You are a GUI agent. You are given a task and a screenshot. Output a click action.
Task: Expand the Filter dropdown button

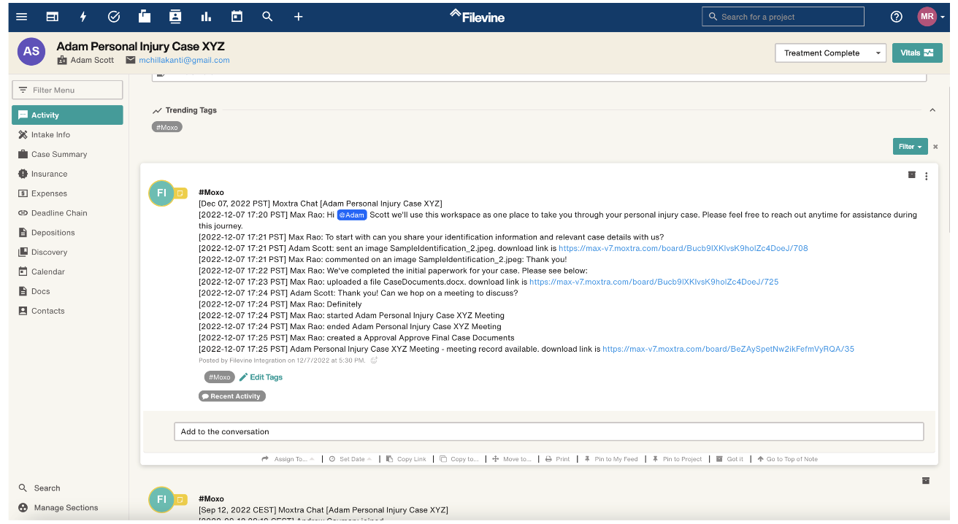[910, 147]
